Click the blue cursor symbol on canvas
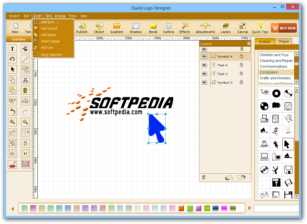307x224 pixels. (x=157, y=128)
